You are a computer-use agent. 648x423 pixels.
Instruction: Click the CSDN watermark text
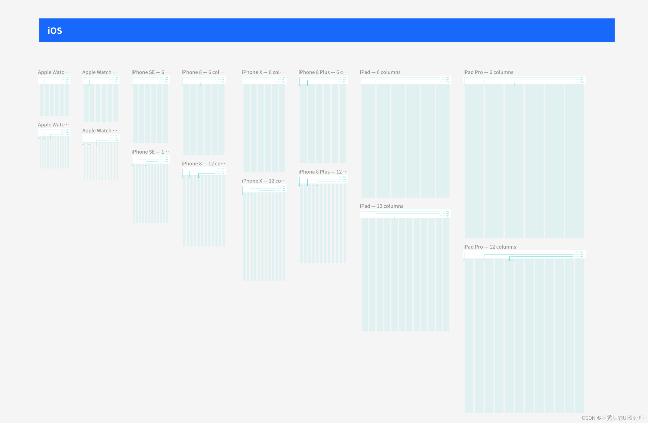pyautogui.click(x=612, y=418)
